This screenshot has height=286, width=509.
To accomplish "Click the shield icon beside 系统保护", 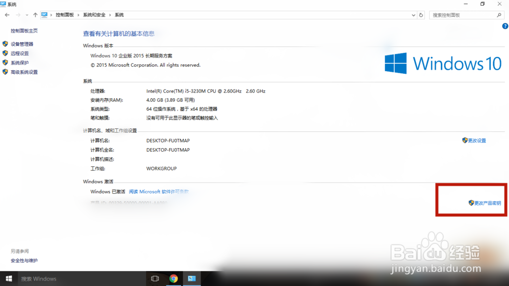I will (x=5, y=63).
